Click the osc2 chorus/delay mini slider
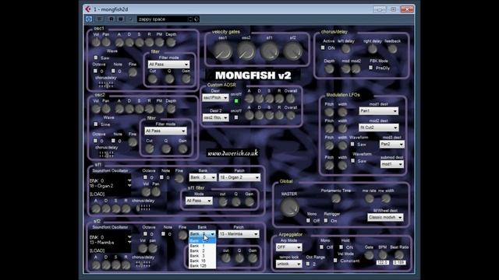This screenshot has width=499, height=280. point(106,154)
